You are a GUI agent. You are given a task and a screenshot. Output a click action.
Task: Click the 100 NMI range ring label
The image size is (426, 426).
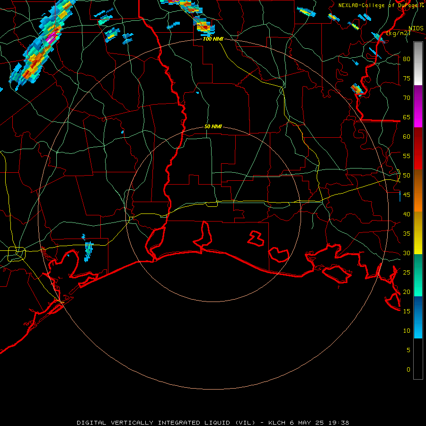pos(213,39)
